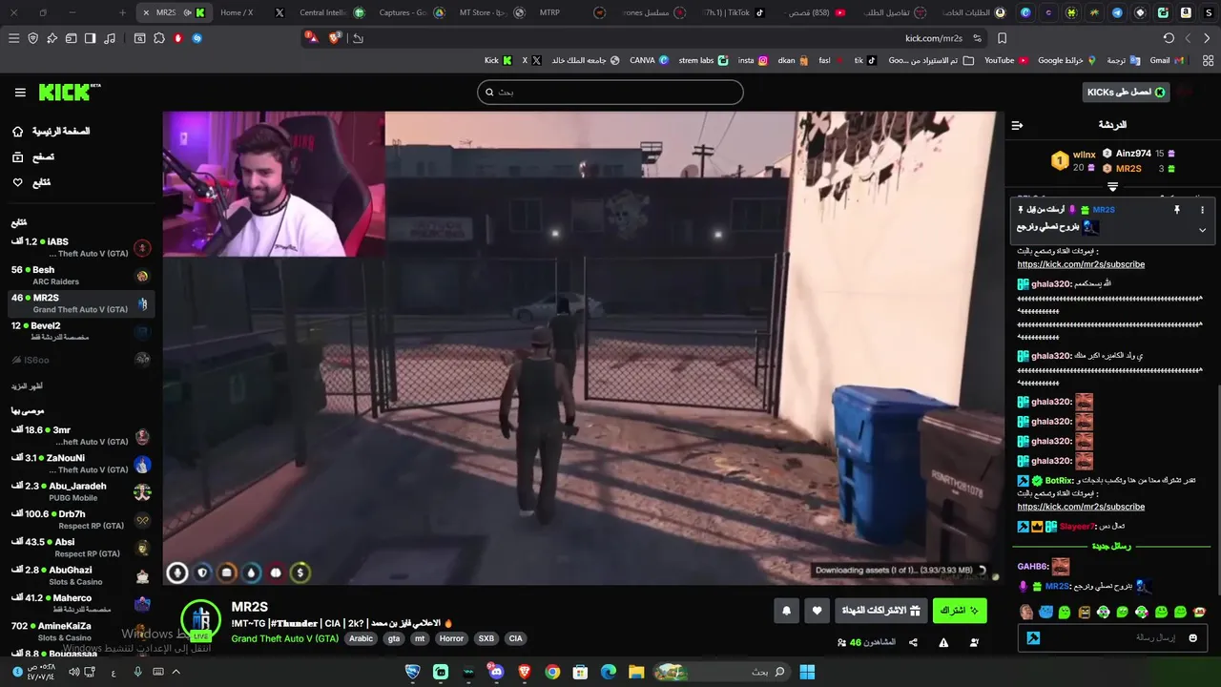This screenshot has width=1221, height=687.
Task: Open the music playlist icon in toolbar
Action: click(109, 38)
